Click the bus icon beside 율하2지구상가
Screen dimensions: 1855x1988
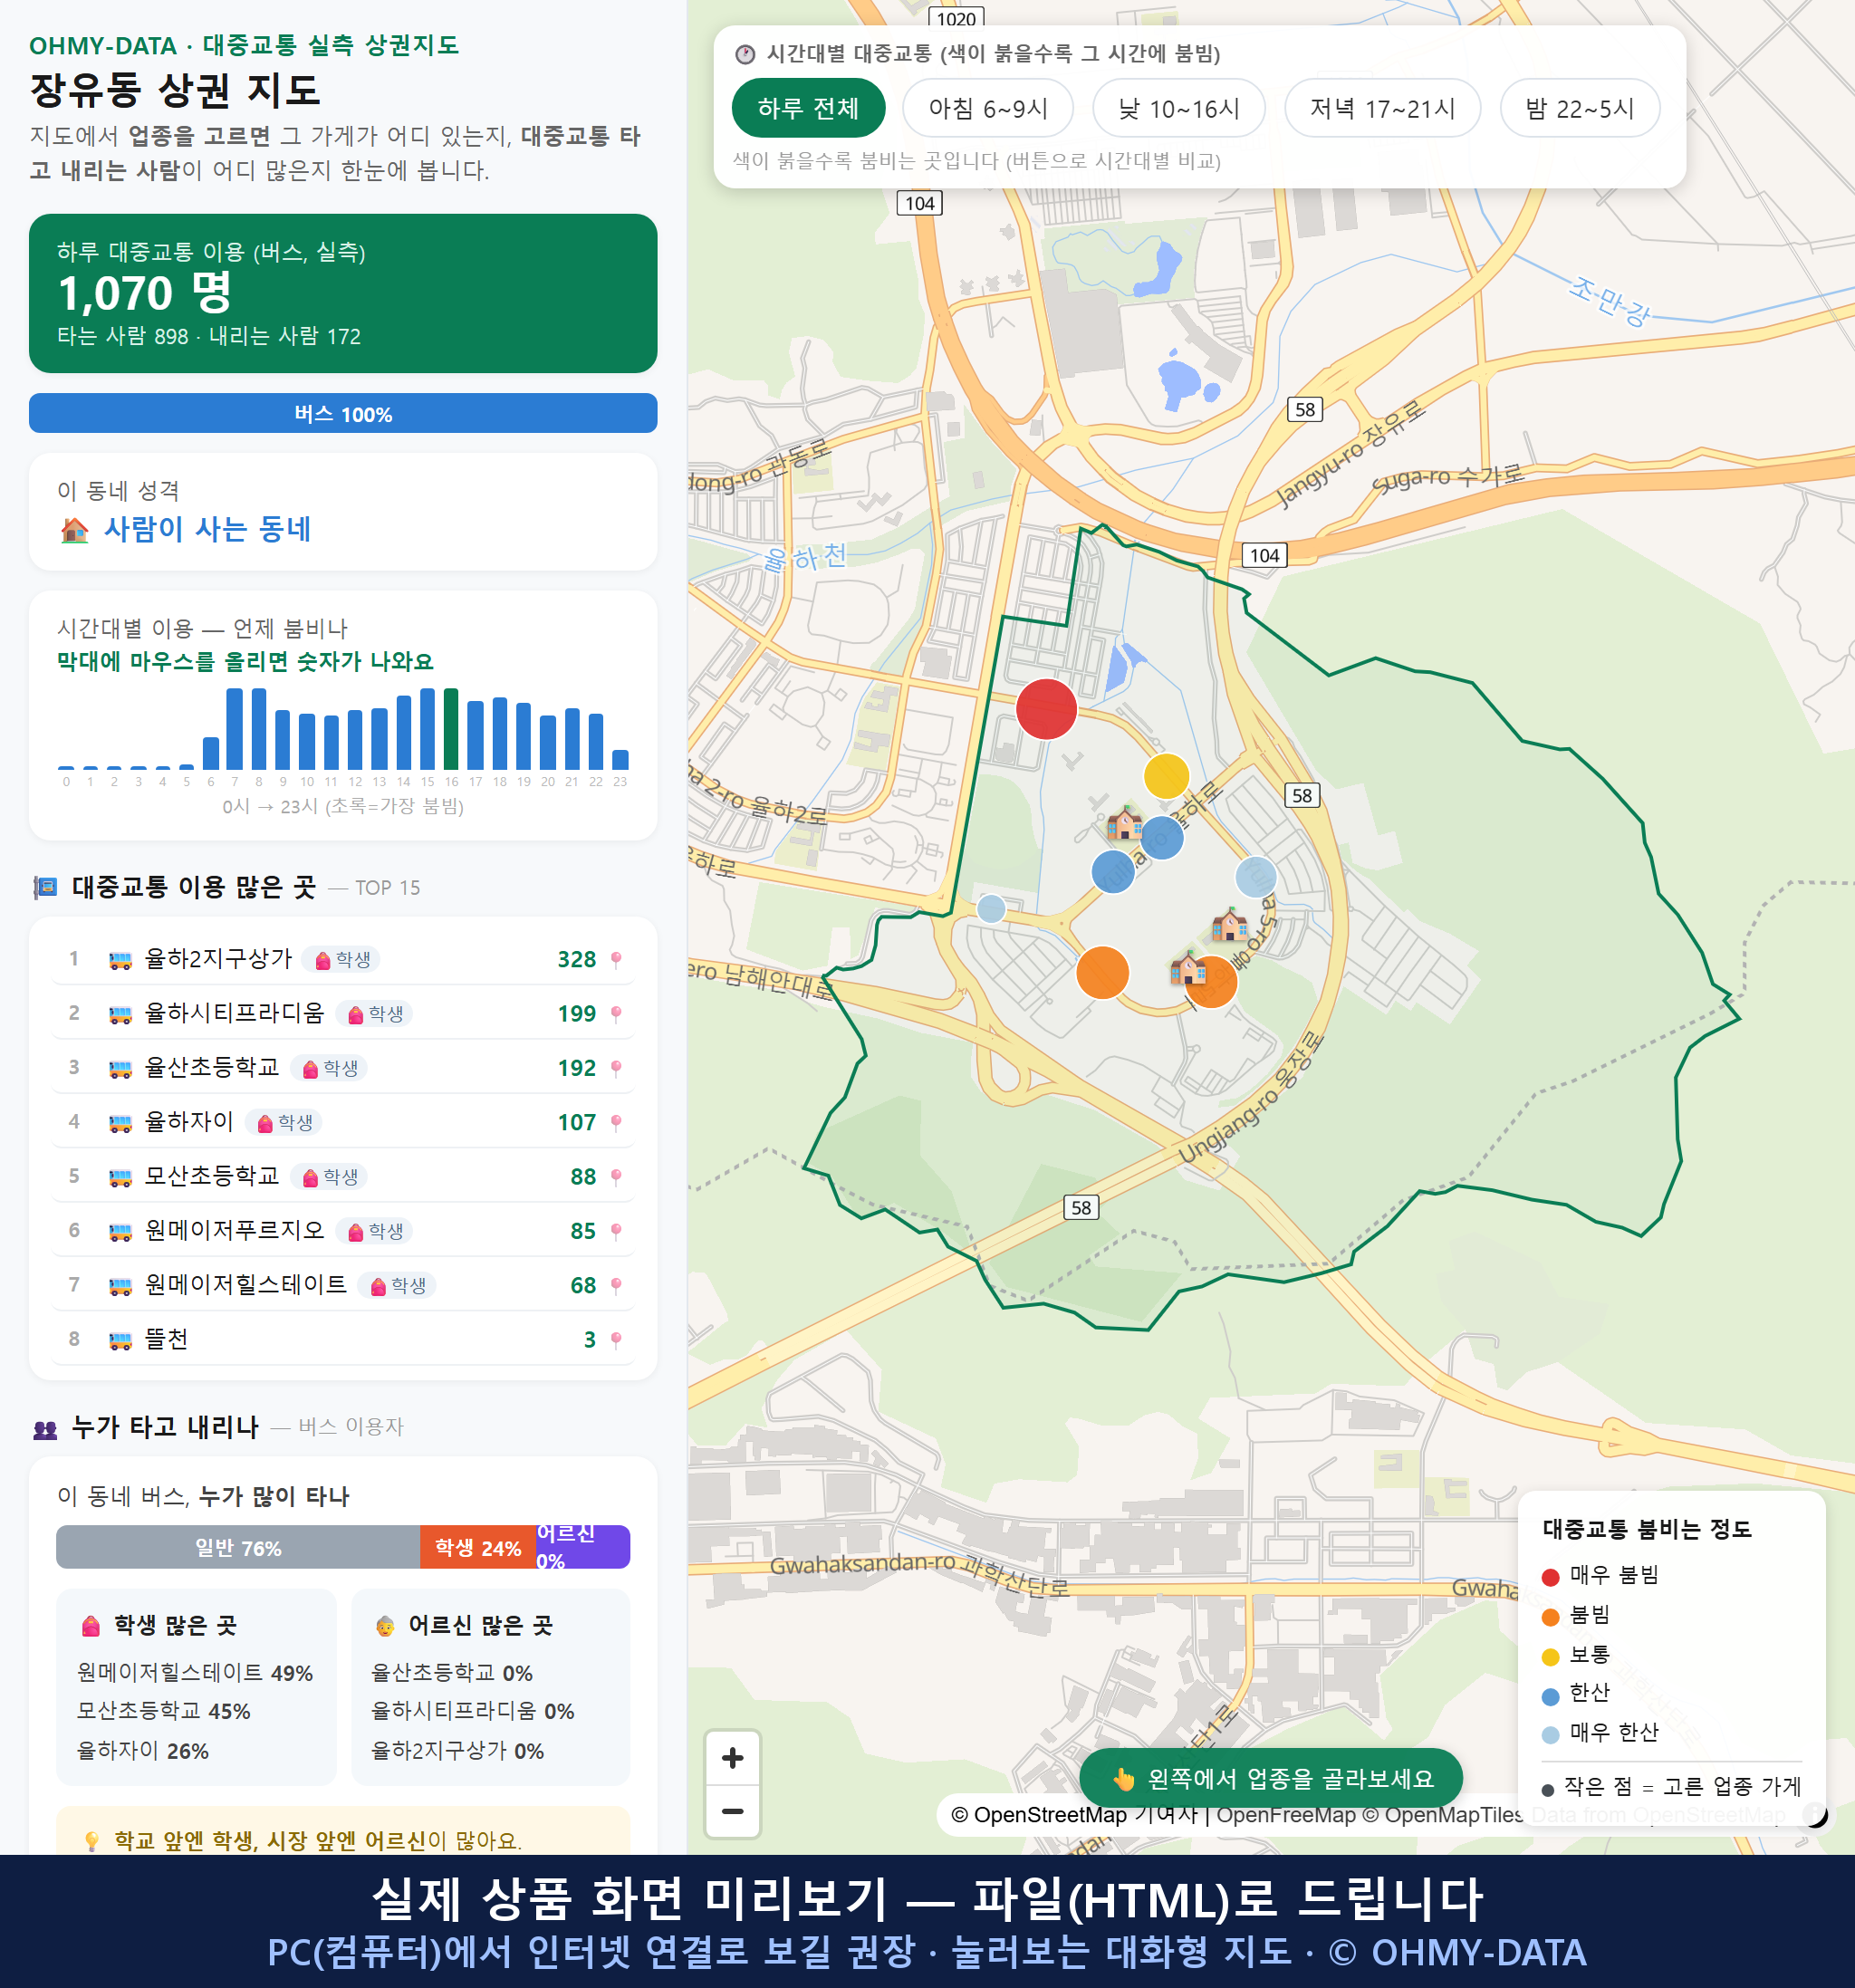[x=120, y=960]
